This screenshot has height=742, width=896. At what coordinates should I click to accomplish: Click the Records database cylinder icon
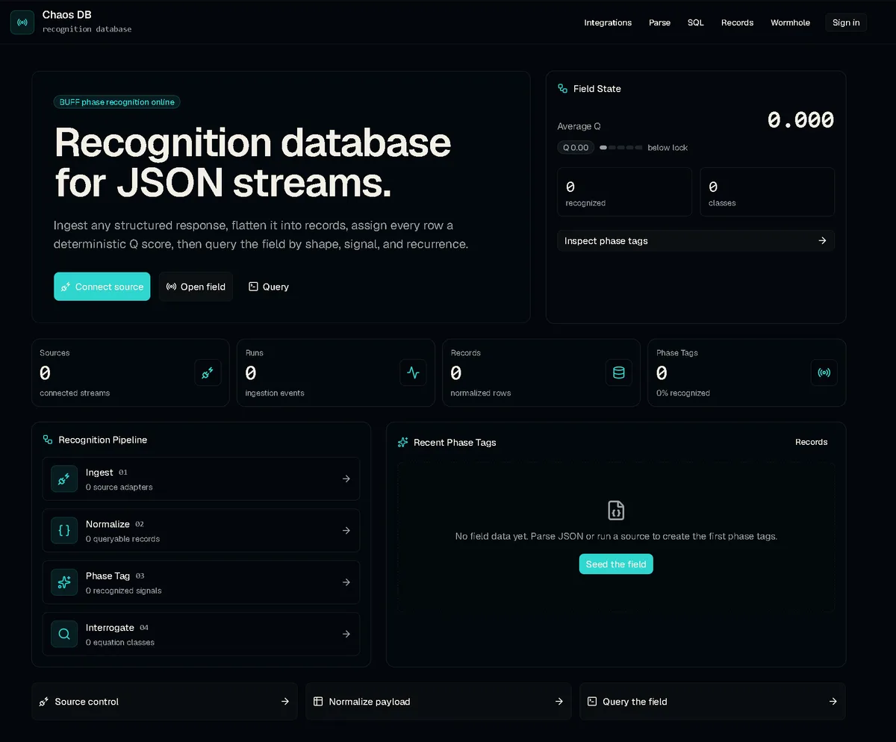click(618, 372)
